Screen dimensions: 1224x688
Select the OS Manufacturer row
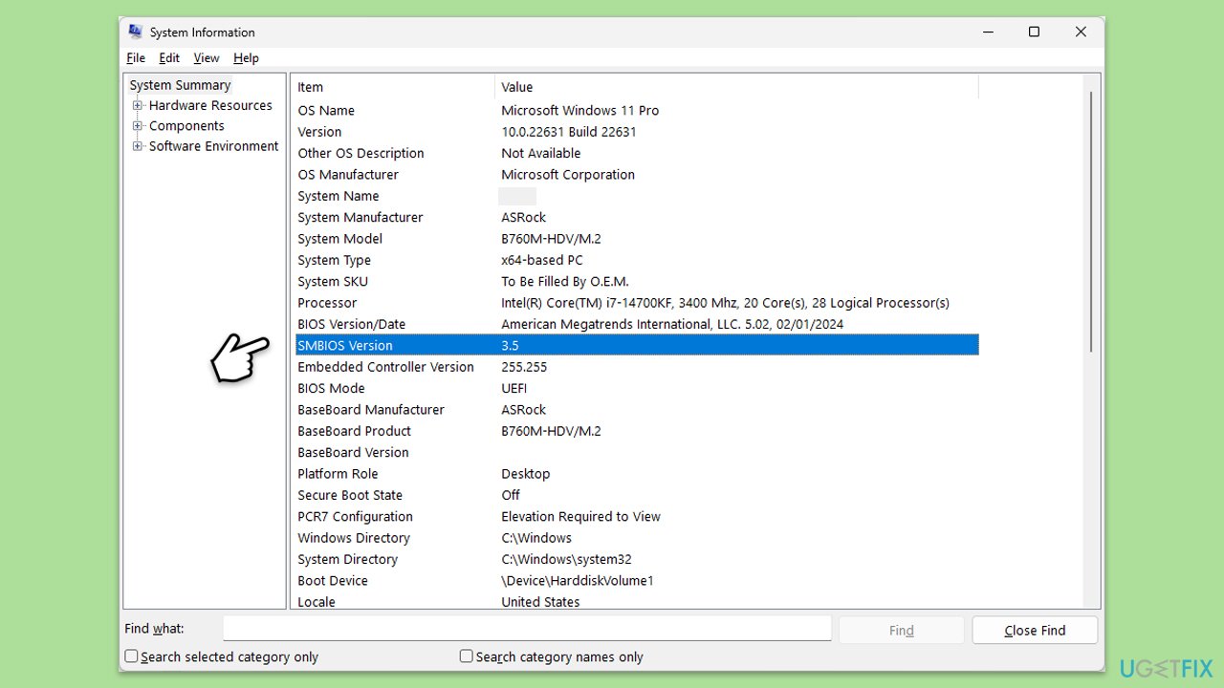tap(637, 175)
